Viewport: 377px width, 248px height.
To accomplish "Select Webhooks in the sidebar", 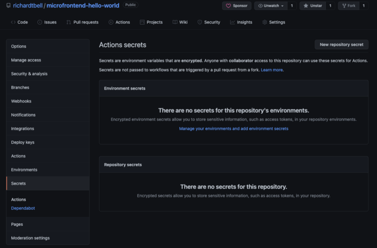I will click(48, 101).
